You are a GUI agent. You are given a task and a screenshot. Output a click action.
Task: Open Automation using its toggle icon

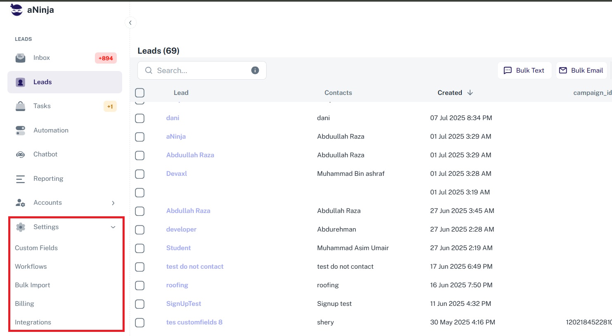click(x=20, y=130)
